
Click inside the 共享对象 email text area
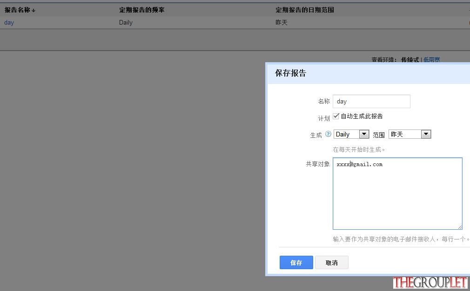click(x=397, y=194)
